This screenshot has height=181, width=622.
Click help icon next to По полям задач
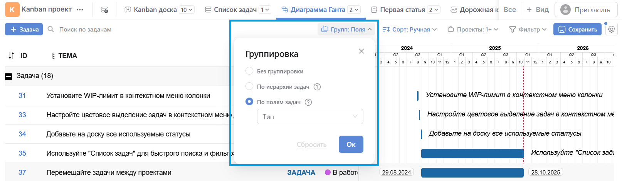pyautogui.click(x=308, y=102)
